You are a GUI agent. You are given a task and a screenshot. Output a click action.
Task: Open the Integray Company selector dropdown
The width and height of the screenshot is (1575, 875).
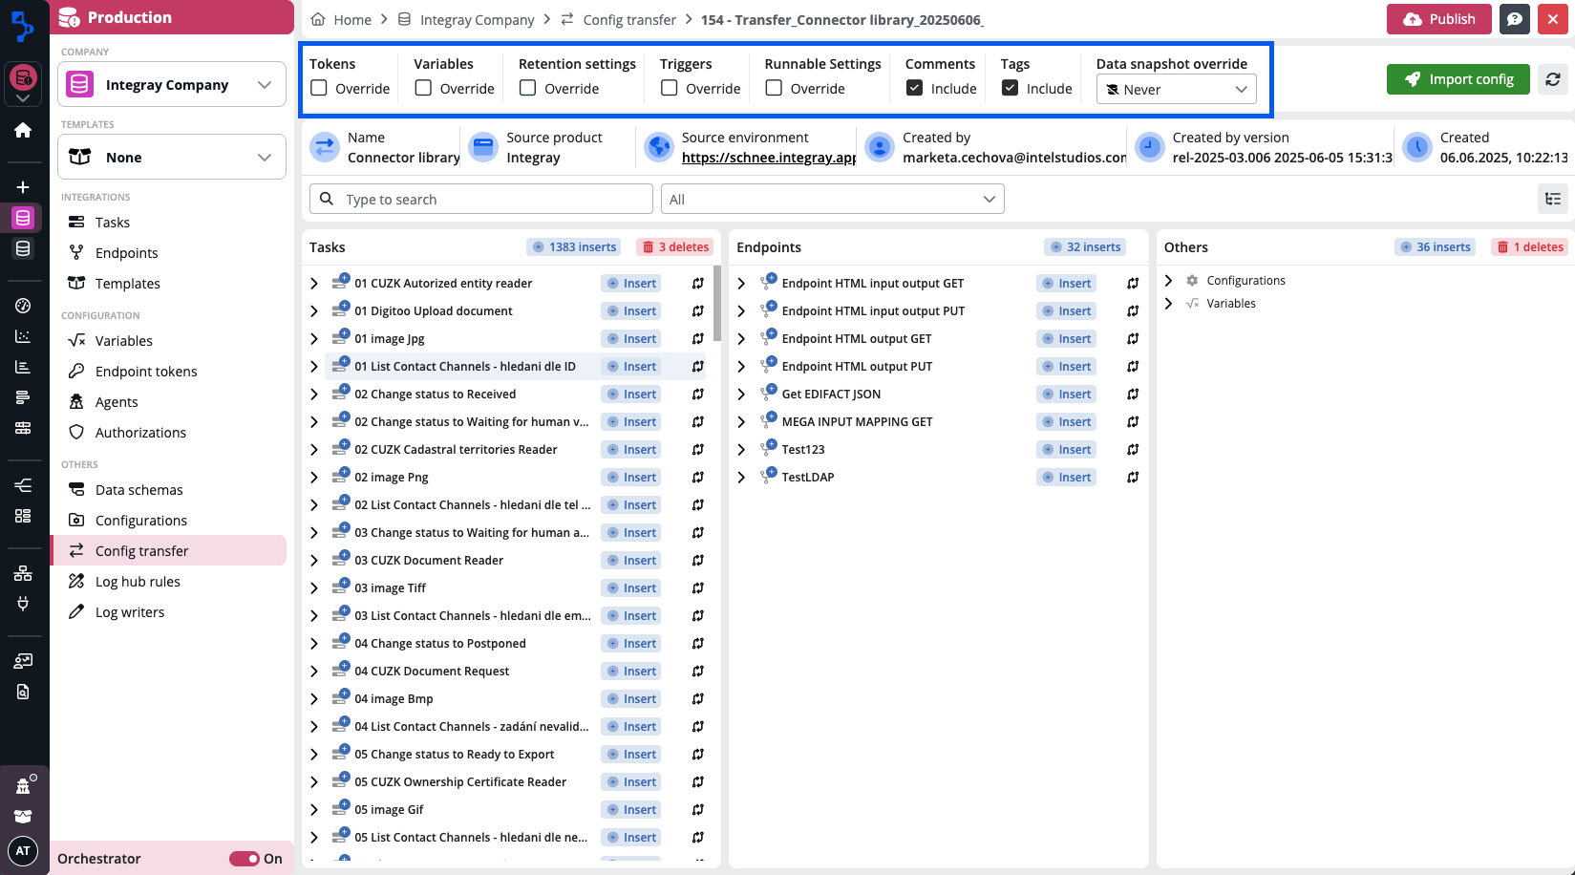(172, 85)
